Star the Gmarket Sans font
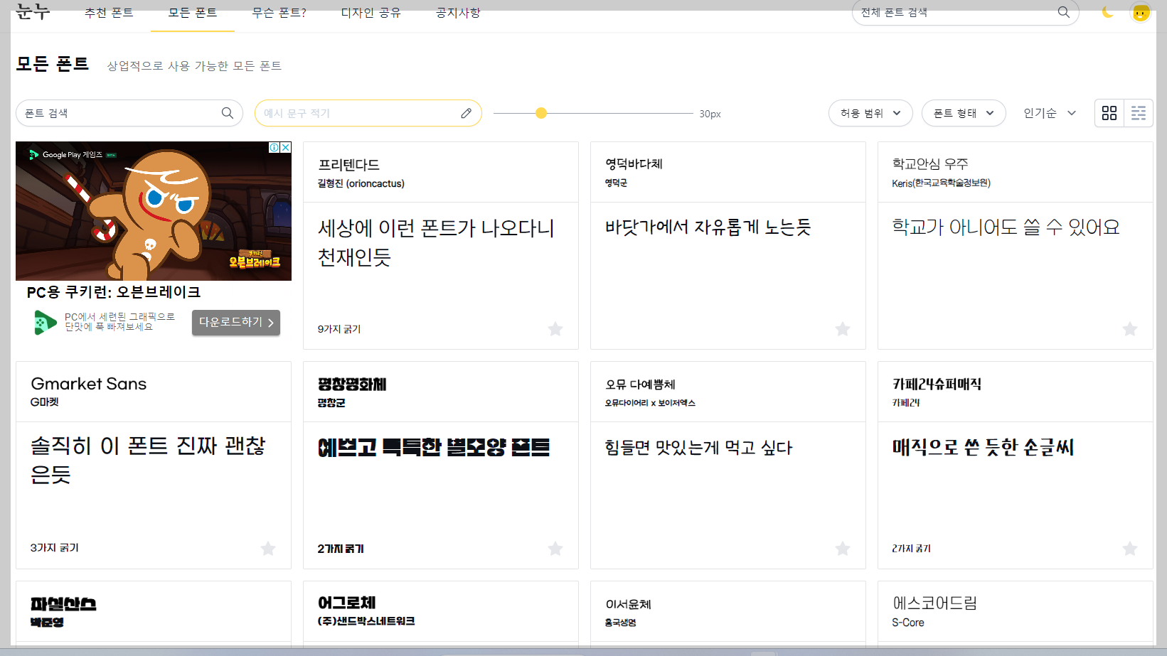1167x656 pixels. coord(268,548)
